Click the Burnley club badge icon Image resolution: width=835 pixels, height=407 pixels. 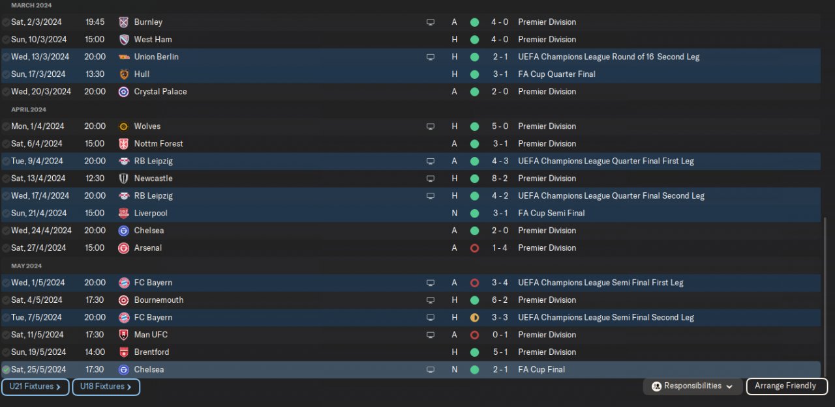coord(123,22)
